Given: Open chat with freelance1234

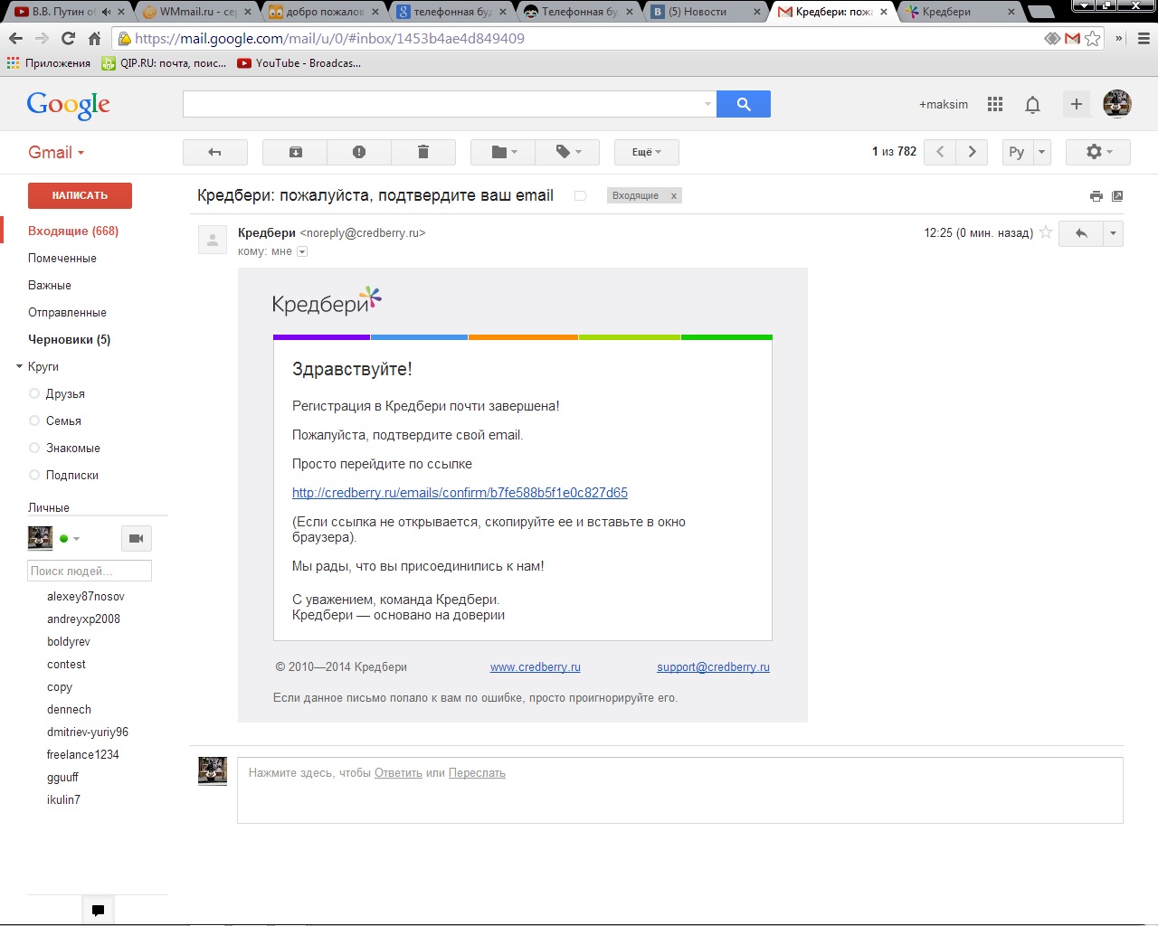Looking at the screenshot, I should 83,754.
